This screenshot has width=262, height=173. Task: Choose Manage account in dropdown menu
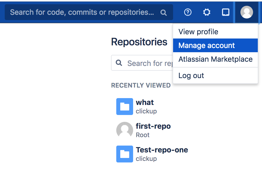206,46
